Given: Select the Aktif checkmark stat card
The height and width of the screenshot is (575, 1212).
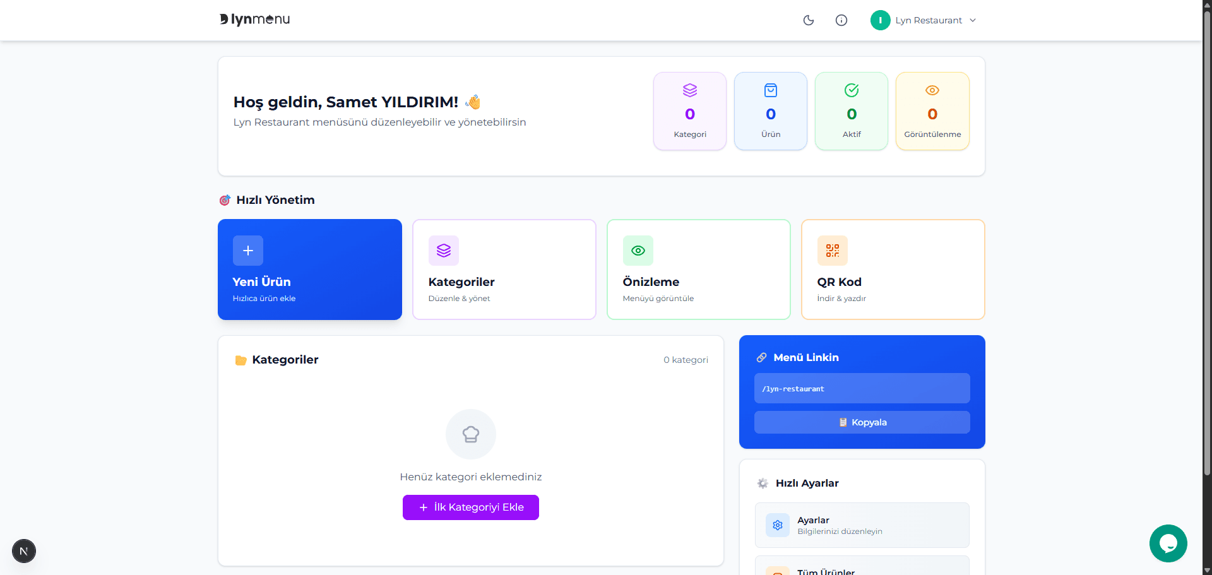Looking at the screenshot, I should coord(851,111).
